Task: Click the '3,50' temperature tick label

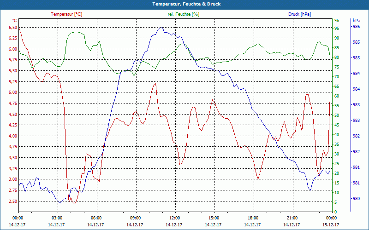Action: pos(13,158)
